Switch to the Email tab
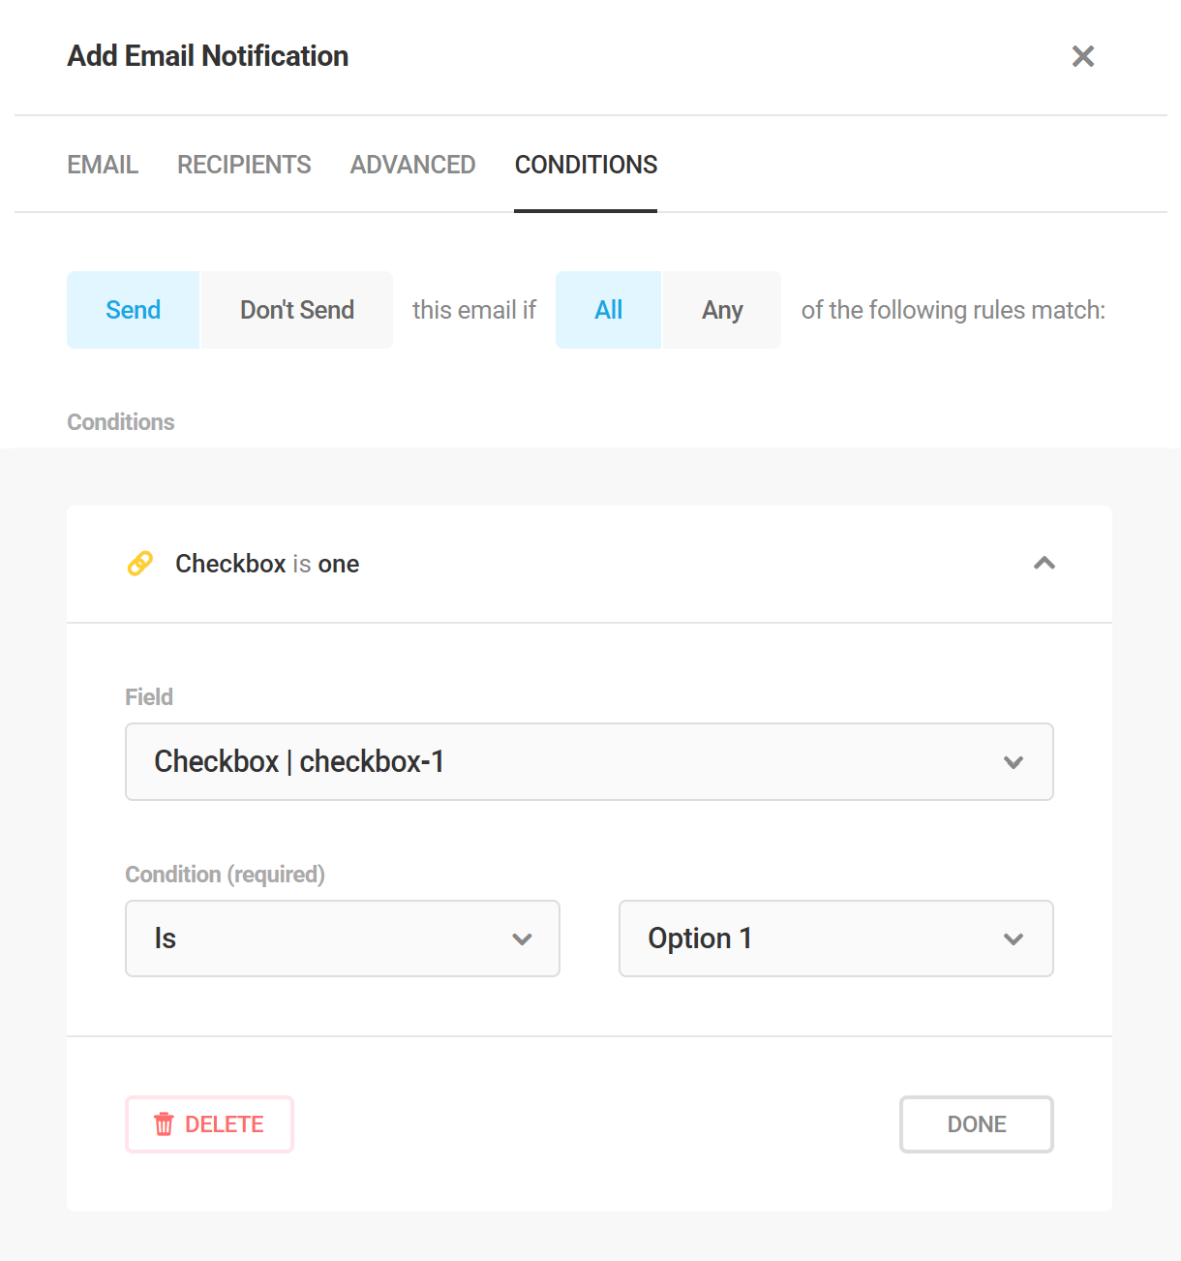1181x1261 pixels. [103, 165]
